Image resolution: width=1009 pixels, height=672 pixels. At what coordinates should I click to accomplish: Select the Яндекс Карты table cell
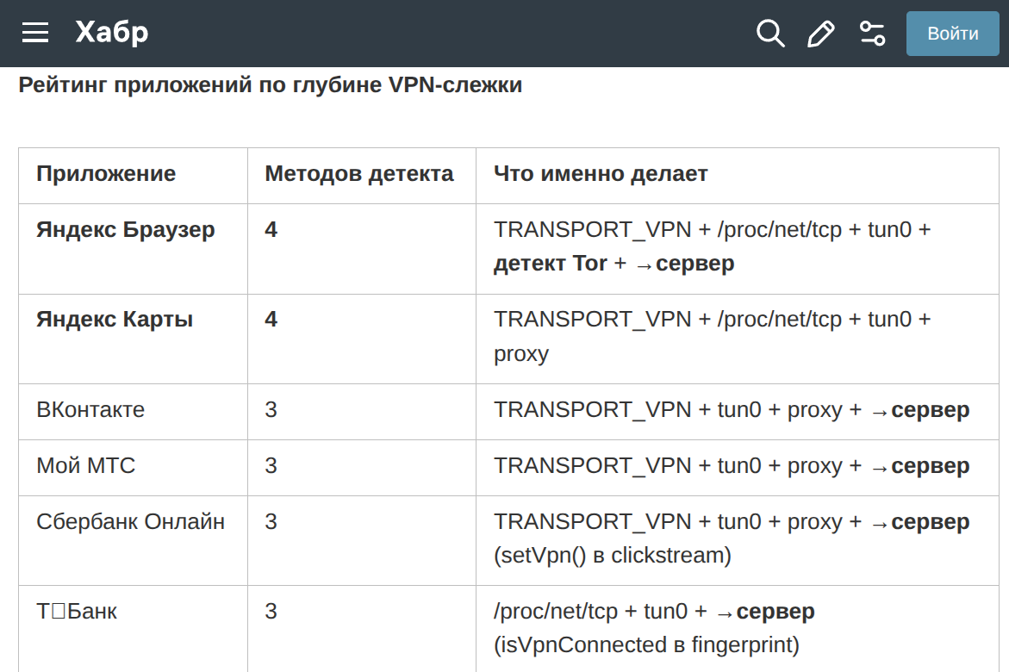(x=115, y=320)
